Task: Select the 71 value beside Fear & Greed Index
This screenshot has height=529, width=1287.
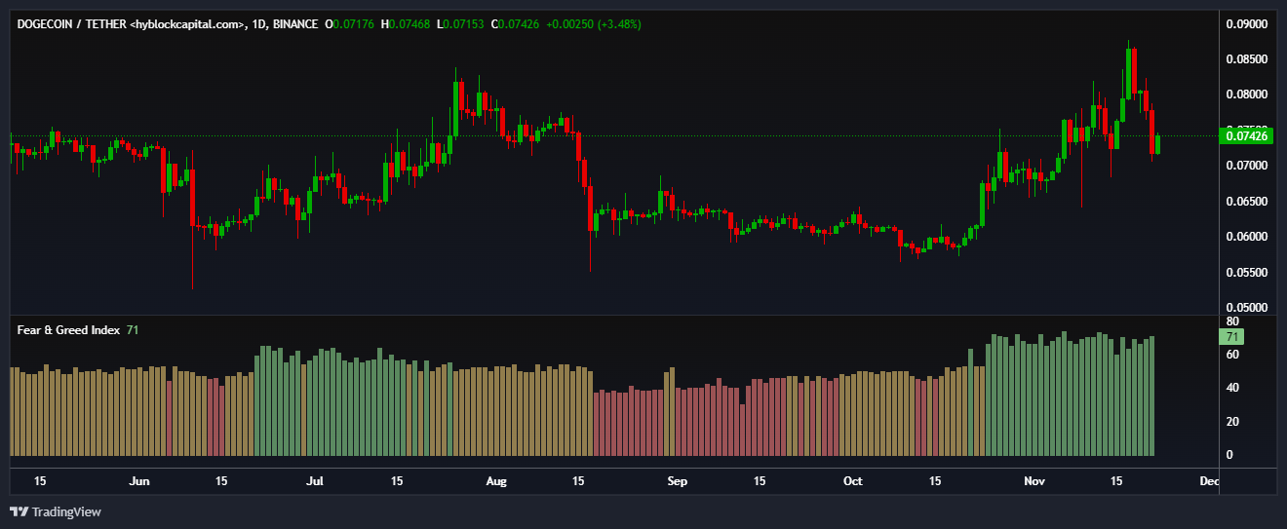Action: (x=133, y=330)
